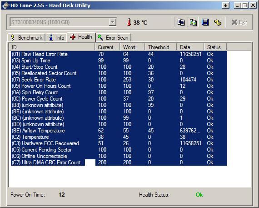Click Ok status in the Raw Read Error Rate row
Screen dimensions: 259x208
210,54
